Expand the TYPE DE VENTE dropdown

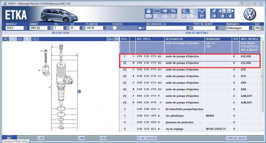(x=217, y=28)
